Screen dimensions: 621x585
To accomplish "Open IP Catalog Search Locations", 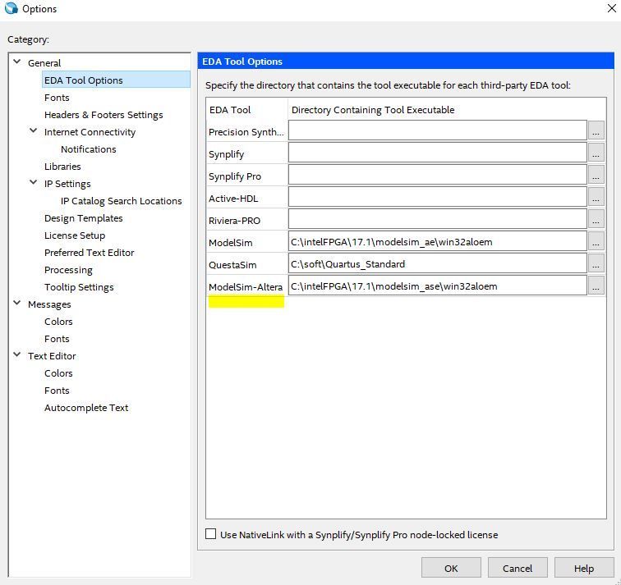I will [122, 201].
